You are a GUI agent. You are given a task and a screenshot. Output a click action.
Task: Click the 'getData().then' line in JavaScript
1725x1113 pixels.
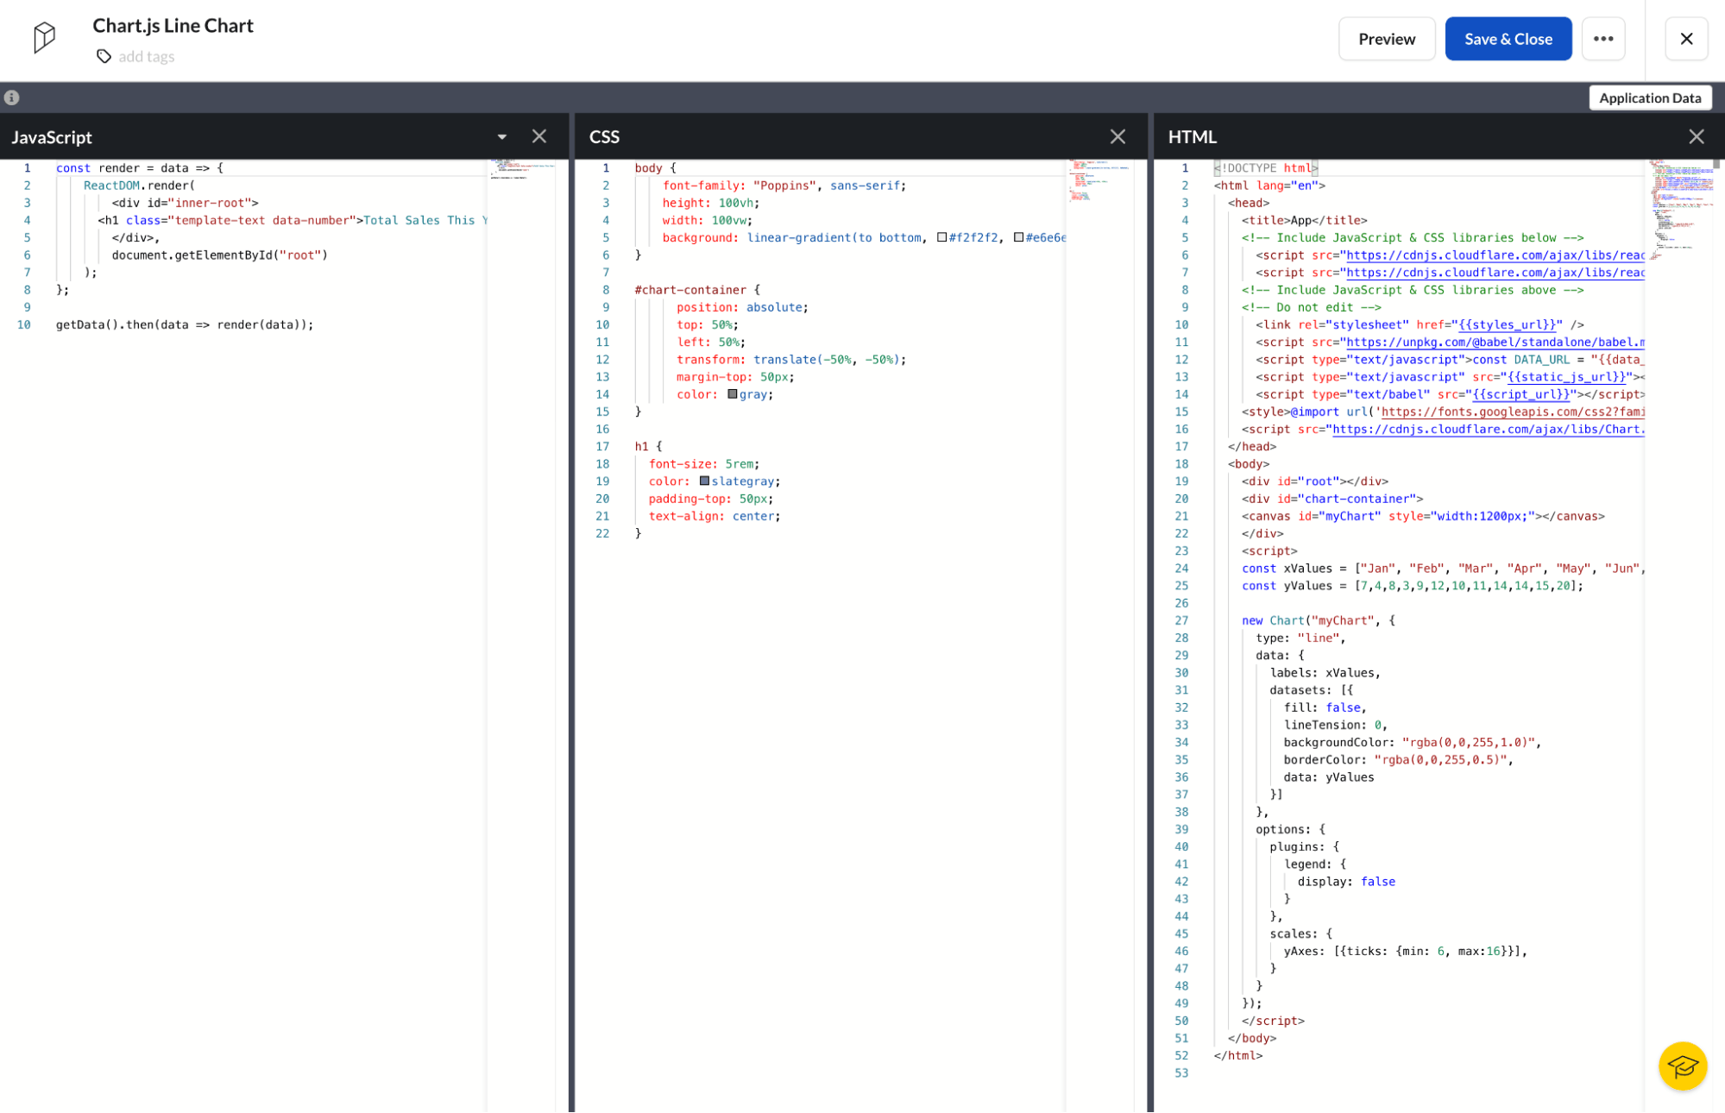[185, 325]
